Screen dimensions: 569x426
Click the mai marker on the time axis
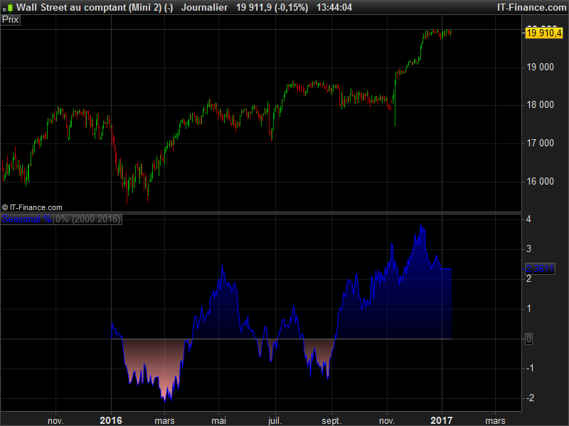coord(219,420)
